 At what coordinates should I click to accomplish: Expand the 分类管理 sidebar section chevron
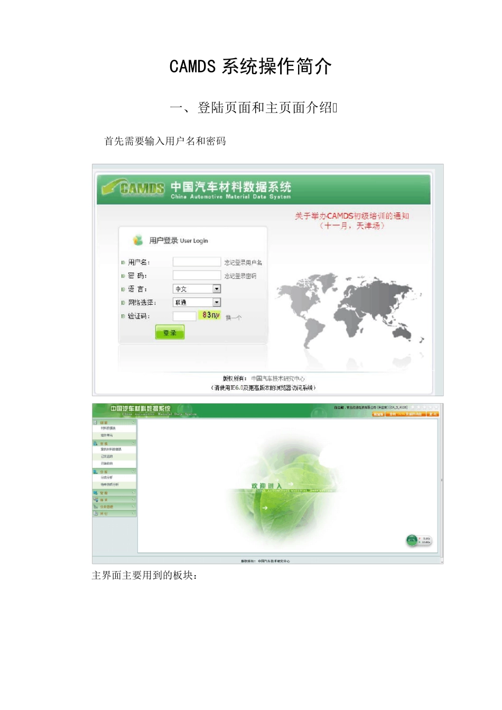[133, 506]
